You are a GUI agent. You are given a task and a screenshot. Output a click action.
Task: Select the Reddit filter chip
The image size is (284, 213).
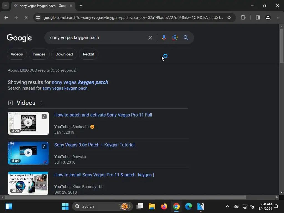coord(88,54)
